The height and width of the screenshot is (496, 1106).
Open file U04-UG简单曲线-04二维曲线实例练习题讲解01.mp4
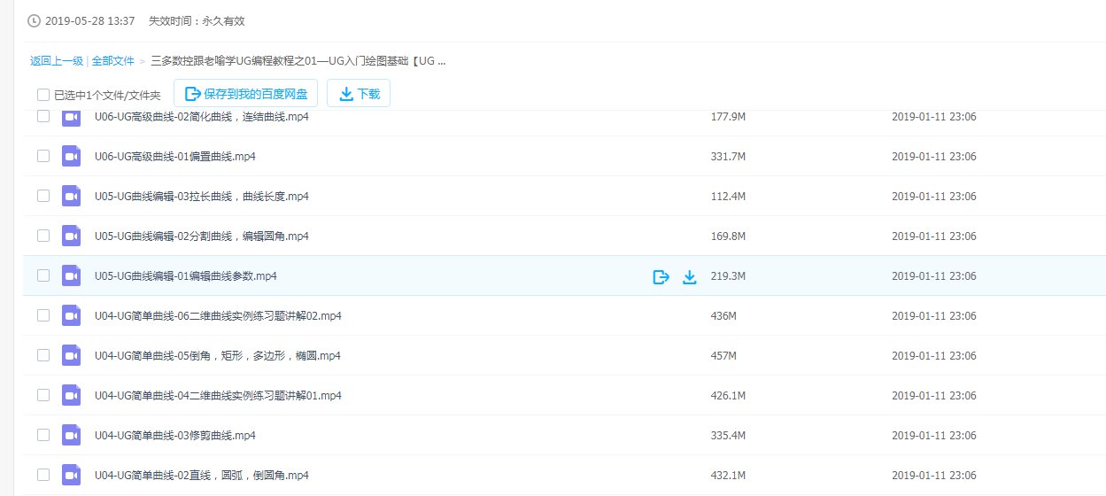pyautogui.click(x=218, y=395)
